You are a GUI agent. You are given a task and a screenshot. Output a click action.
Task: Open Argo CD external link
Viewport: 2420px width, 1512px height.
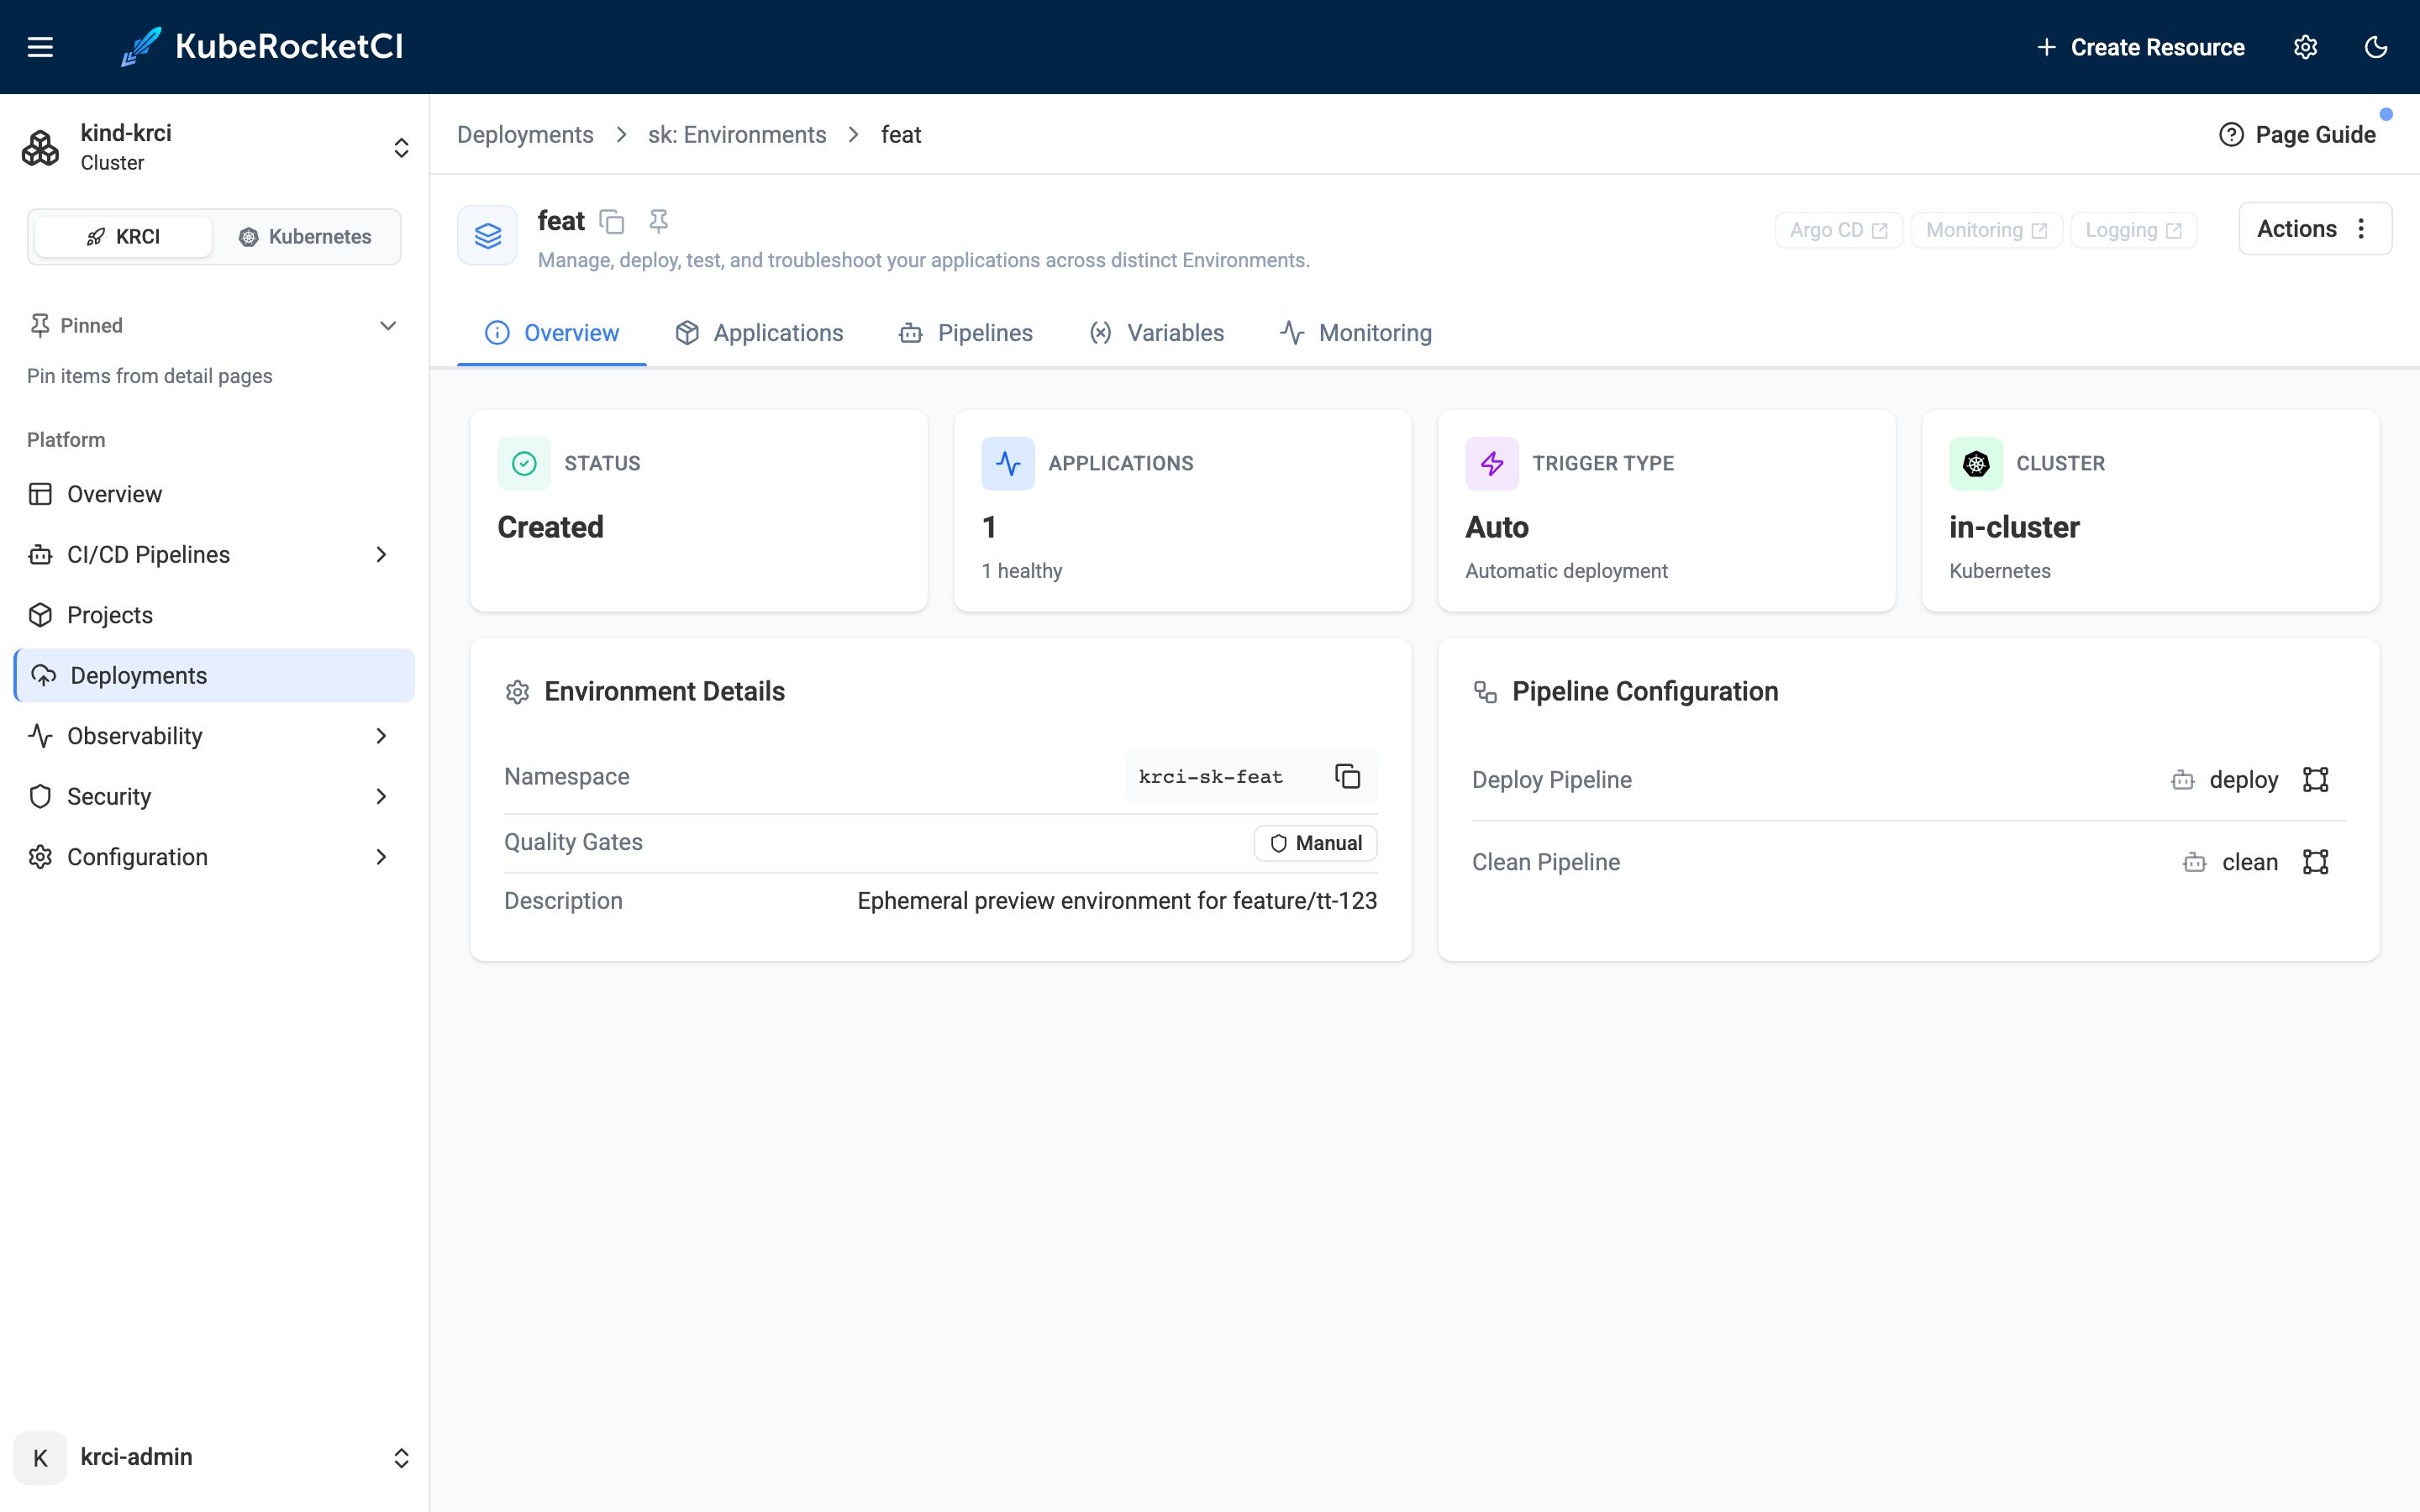(x=1838, y=230)
